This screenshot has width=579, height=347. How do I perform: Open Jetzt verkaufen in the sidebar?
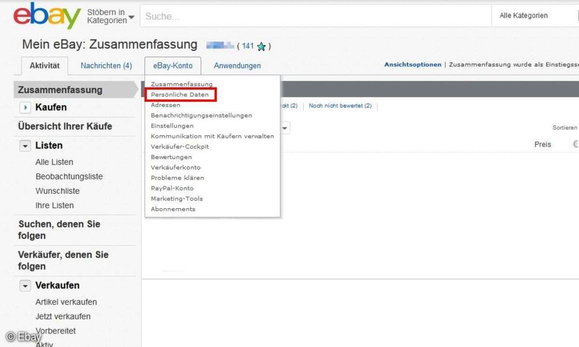63,317
